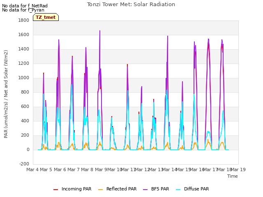
Task: Click the Diffuse PAR legend entry
Action: (x=192, y=189)
